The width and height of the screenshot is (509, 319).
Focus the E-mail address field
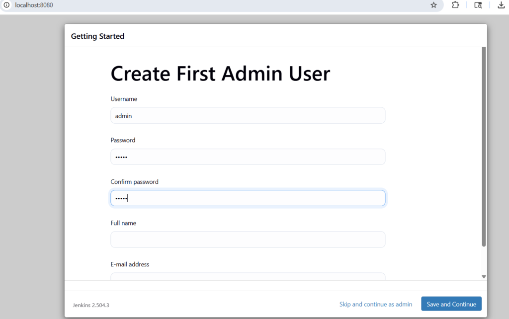(x=248, y=276)
